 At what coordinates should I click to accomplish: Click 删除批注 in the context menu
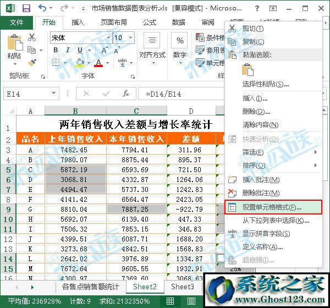[x=261, y=193]
